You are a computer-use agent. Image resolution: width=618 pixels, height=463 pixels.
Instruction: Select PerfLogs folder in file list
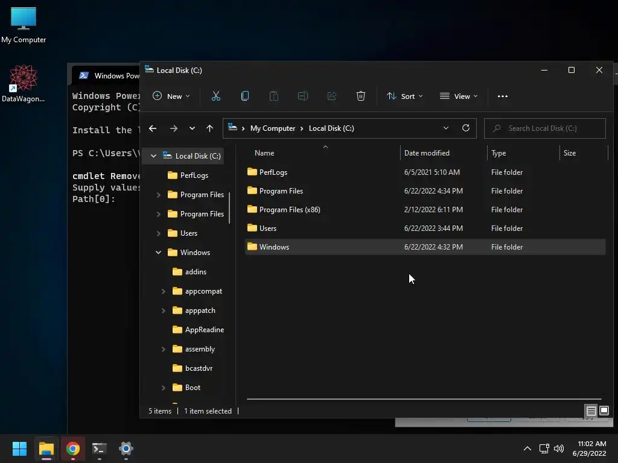coord(425,172)
